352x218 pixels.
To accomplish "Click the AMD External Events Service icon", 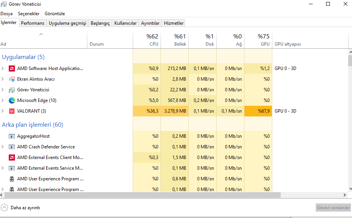I will coord(12,168).
